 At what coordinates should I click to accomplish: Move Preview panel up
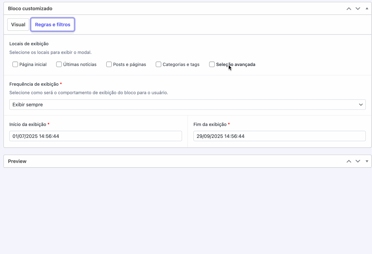349,161
